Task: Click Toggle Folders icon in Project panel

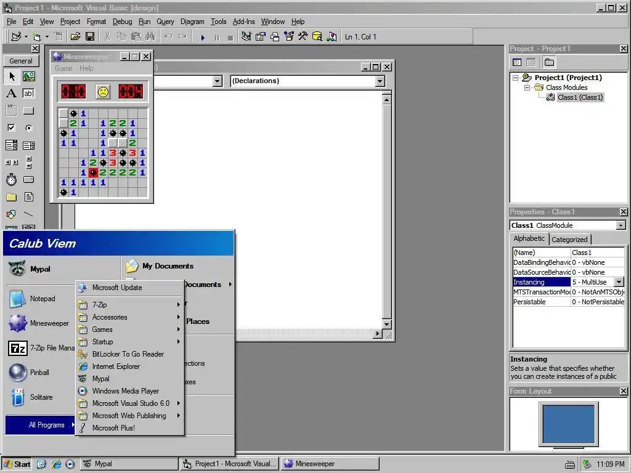Action: point(549,62)
